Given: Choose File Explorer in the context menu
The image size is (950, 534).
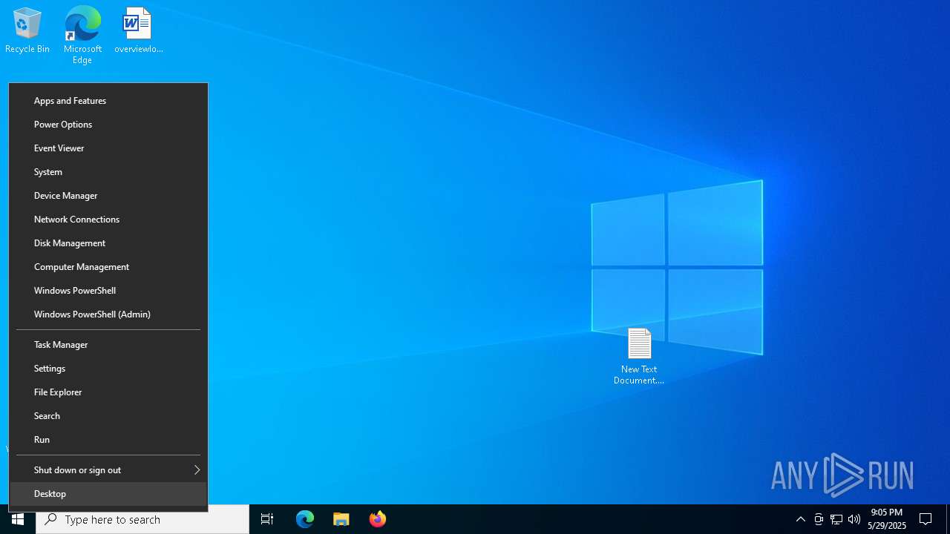Looking at the screenshot, I should pos(108,392).
